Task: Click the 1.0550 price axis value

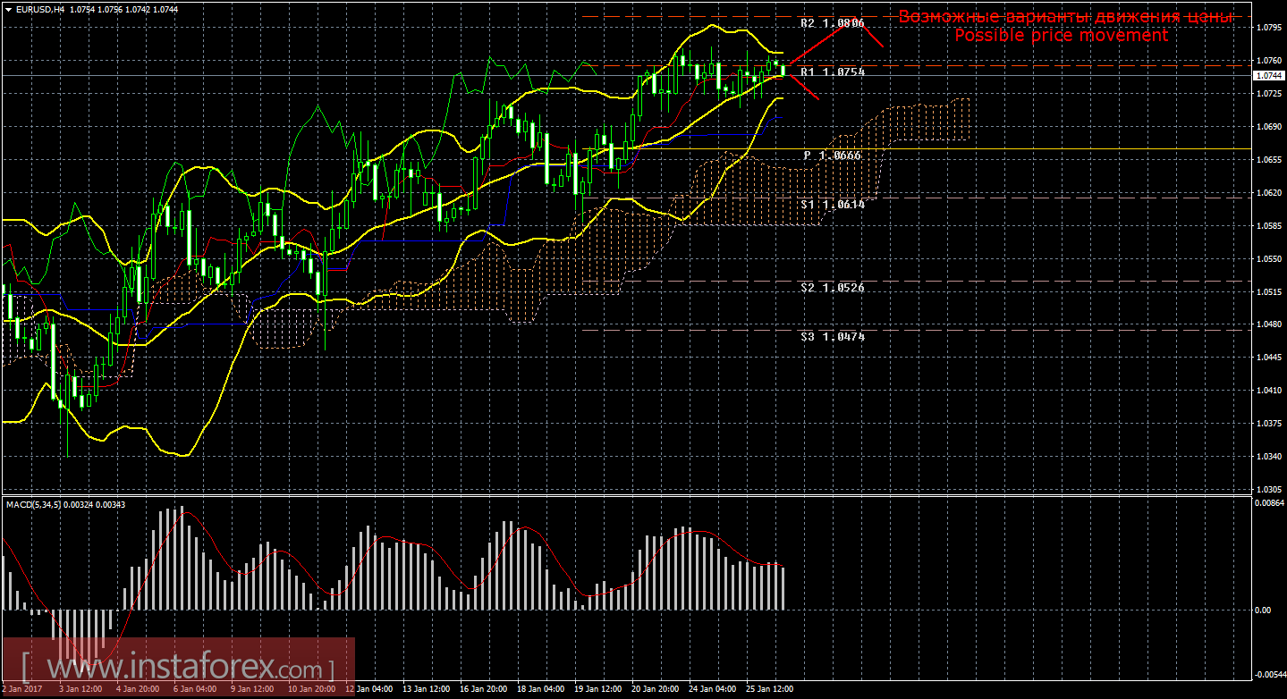Action: coord(1268,258)
